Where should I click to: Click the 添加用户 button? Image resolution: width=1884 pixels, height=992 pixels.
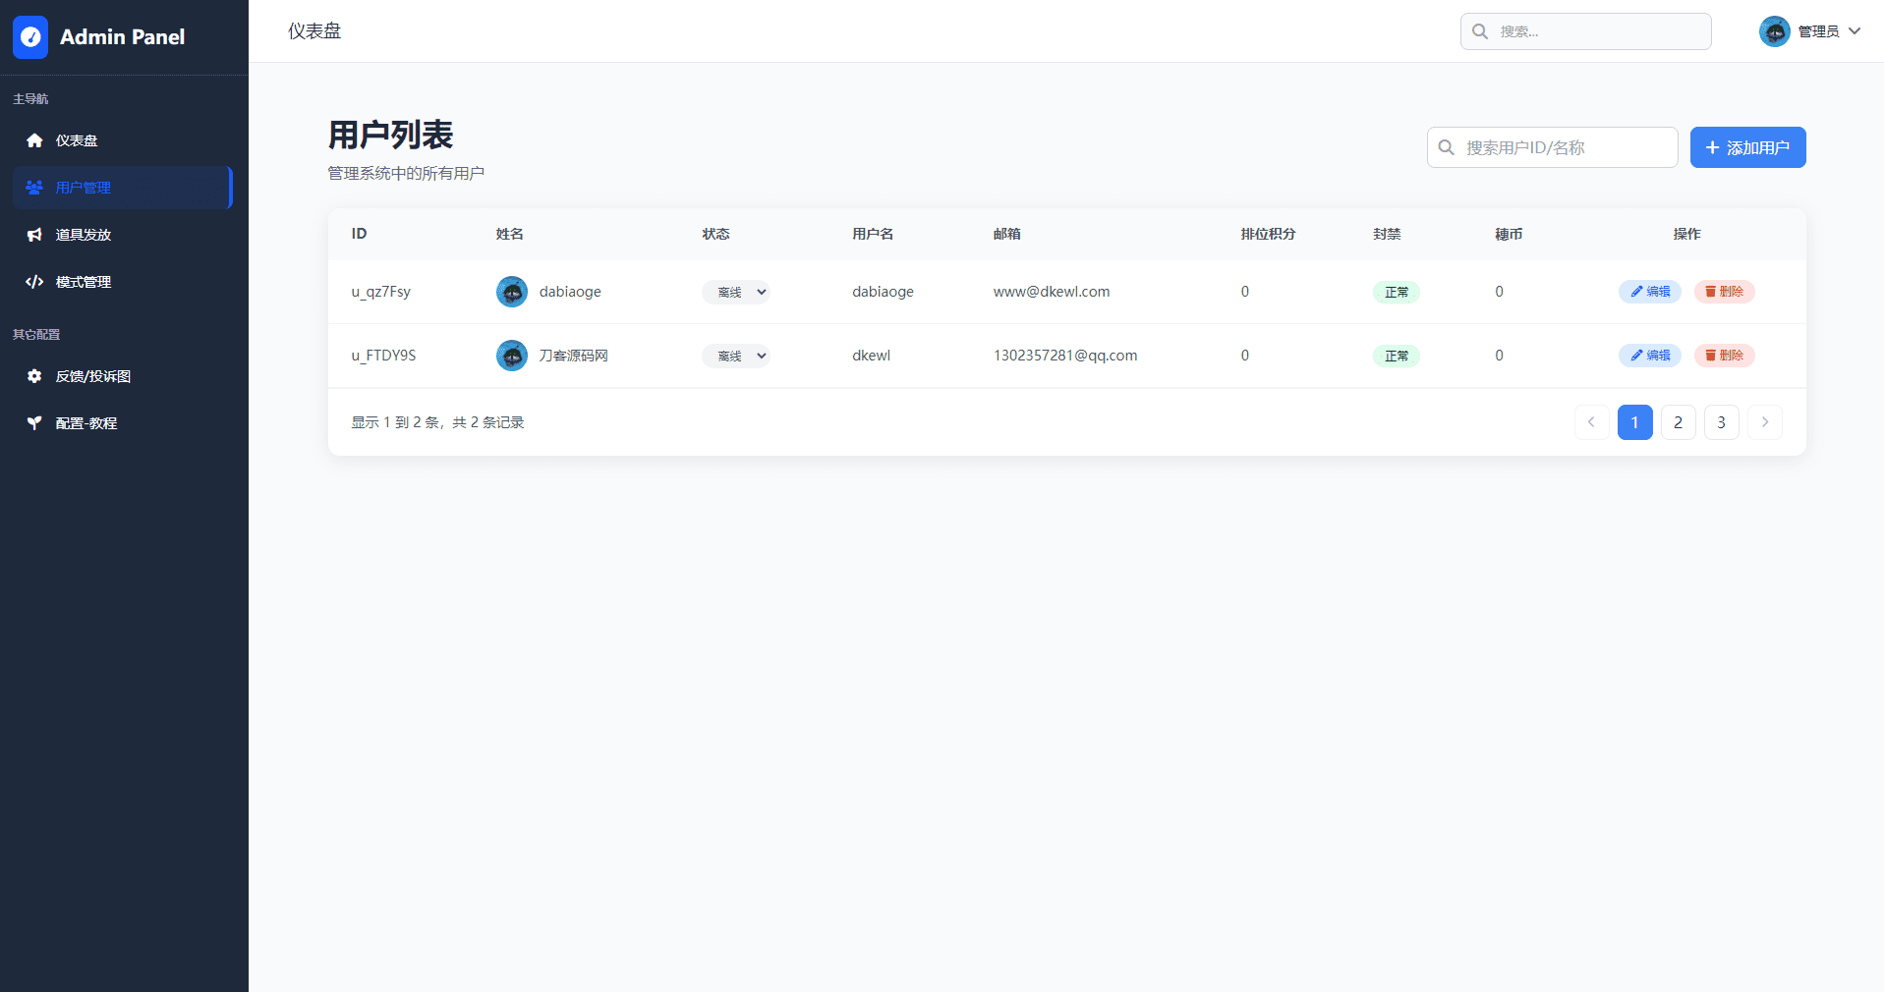(x=1747, y=147)
